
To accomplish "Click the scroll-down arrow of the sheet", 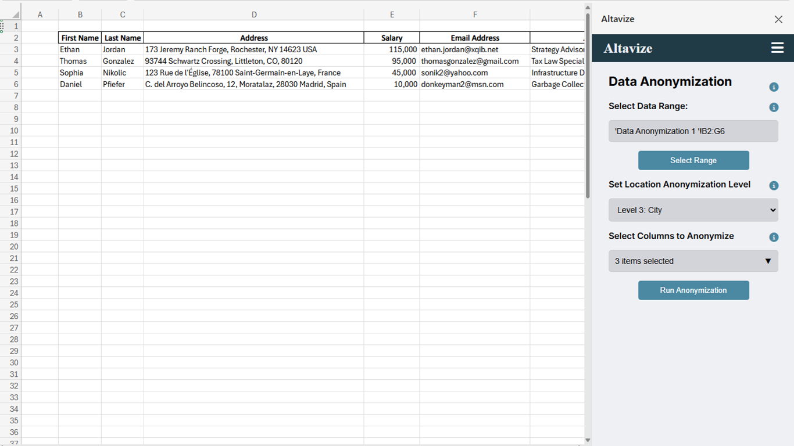I will (588, 440).
